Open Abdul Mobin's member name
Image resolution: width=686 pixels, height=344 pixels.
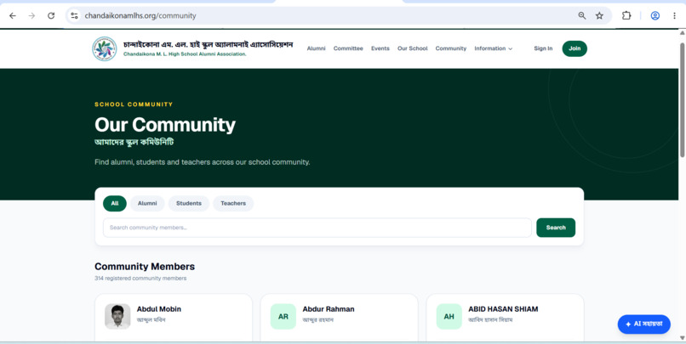(159, 309)
